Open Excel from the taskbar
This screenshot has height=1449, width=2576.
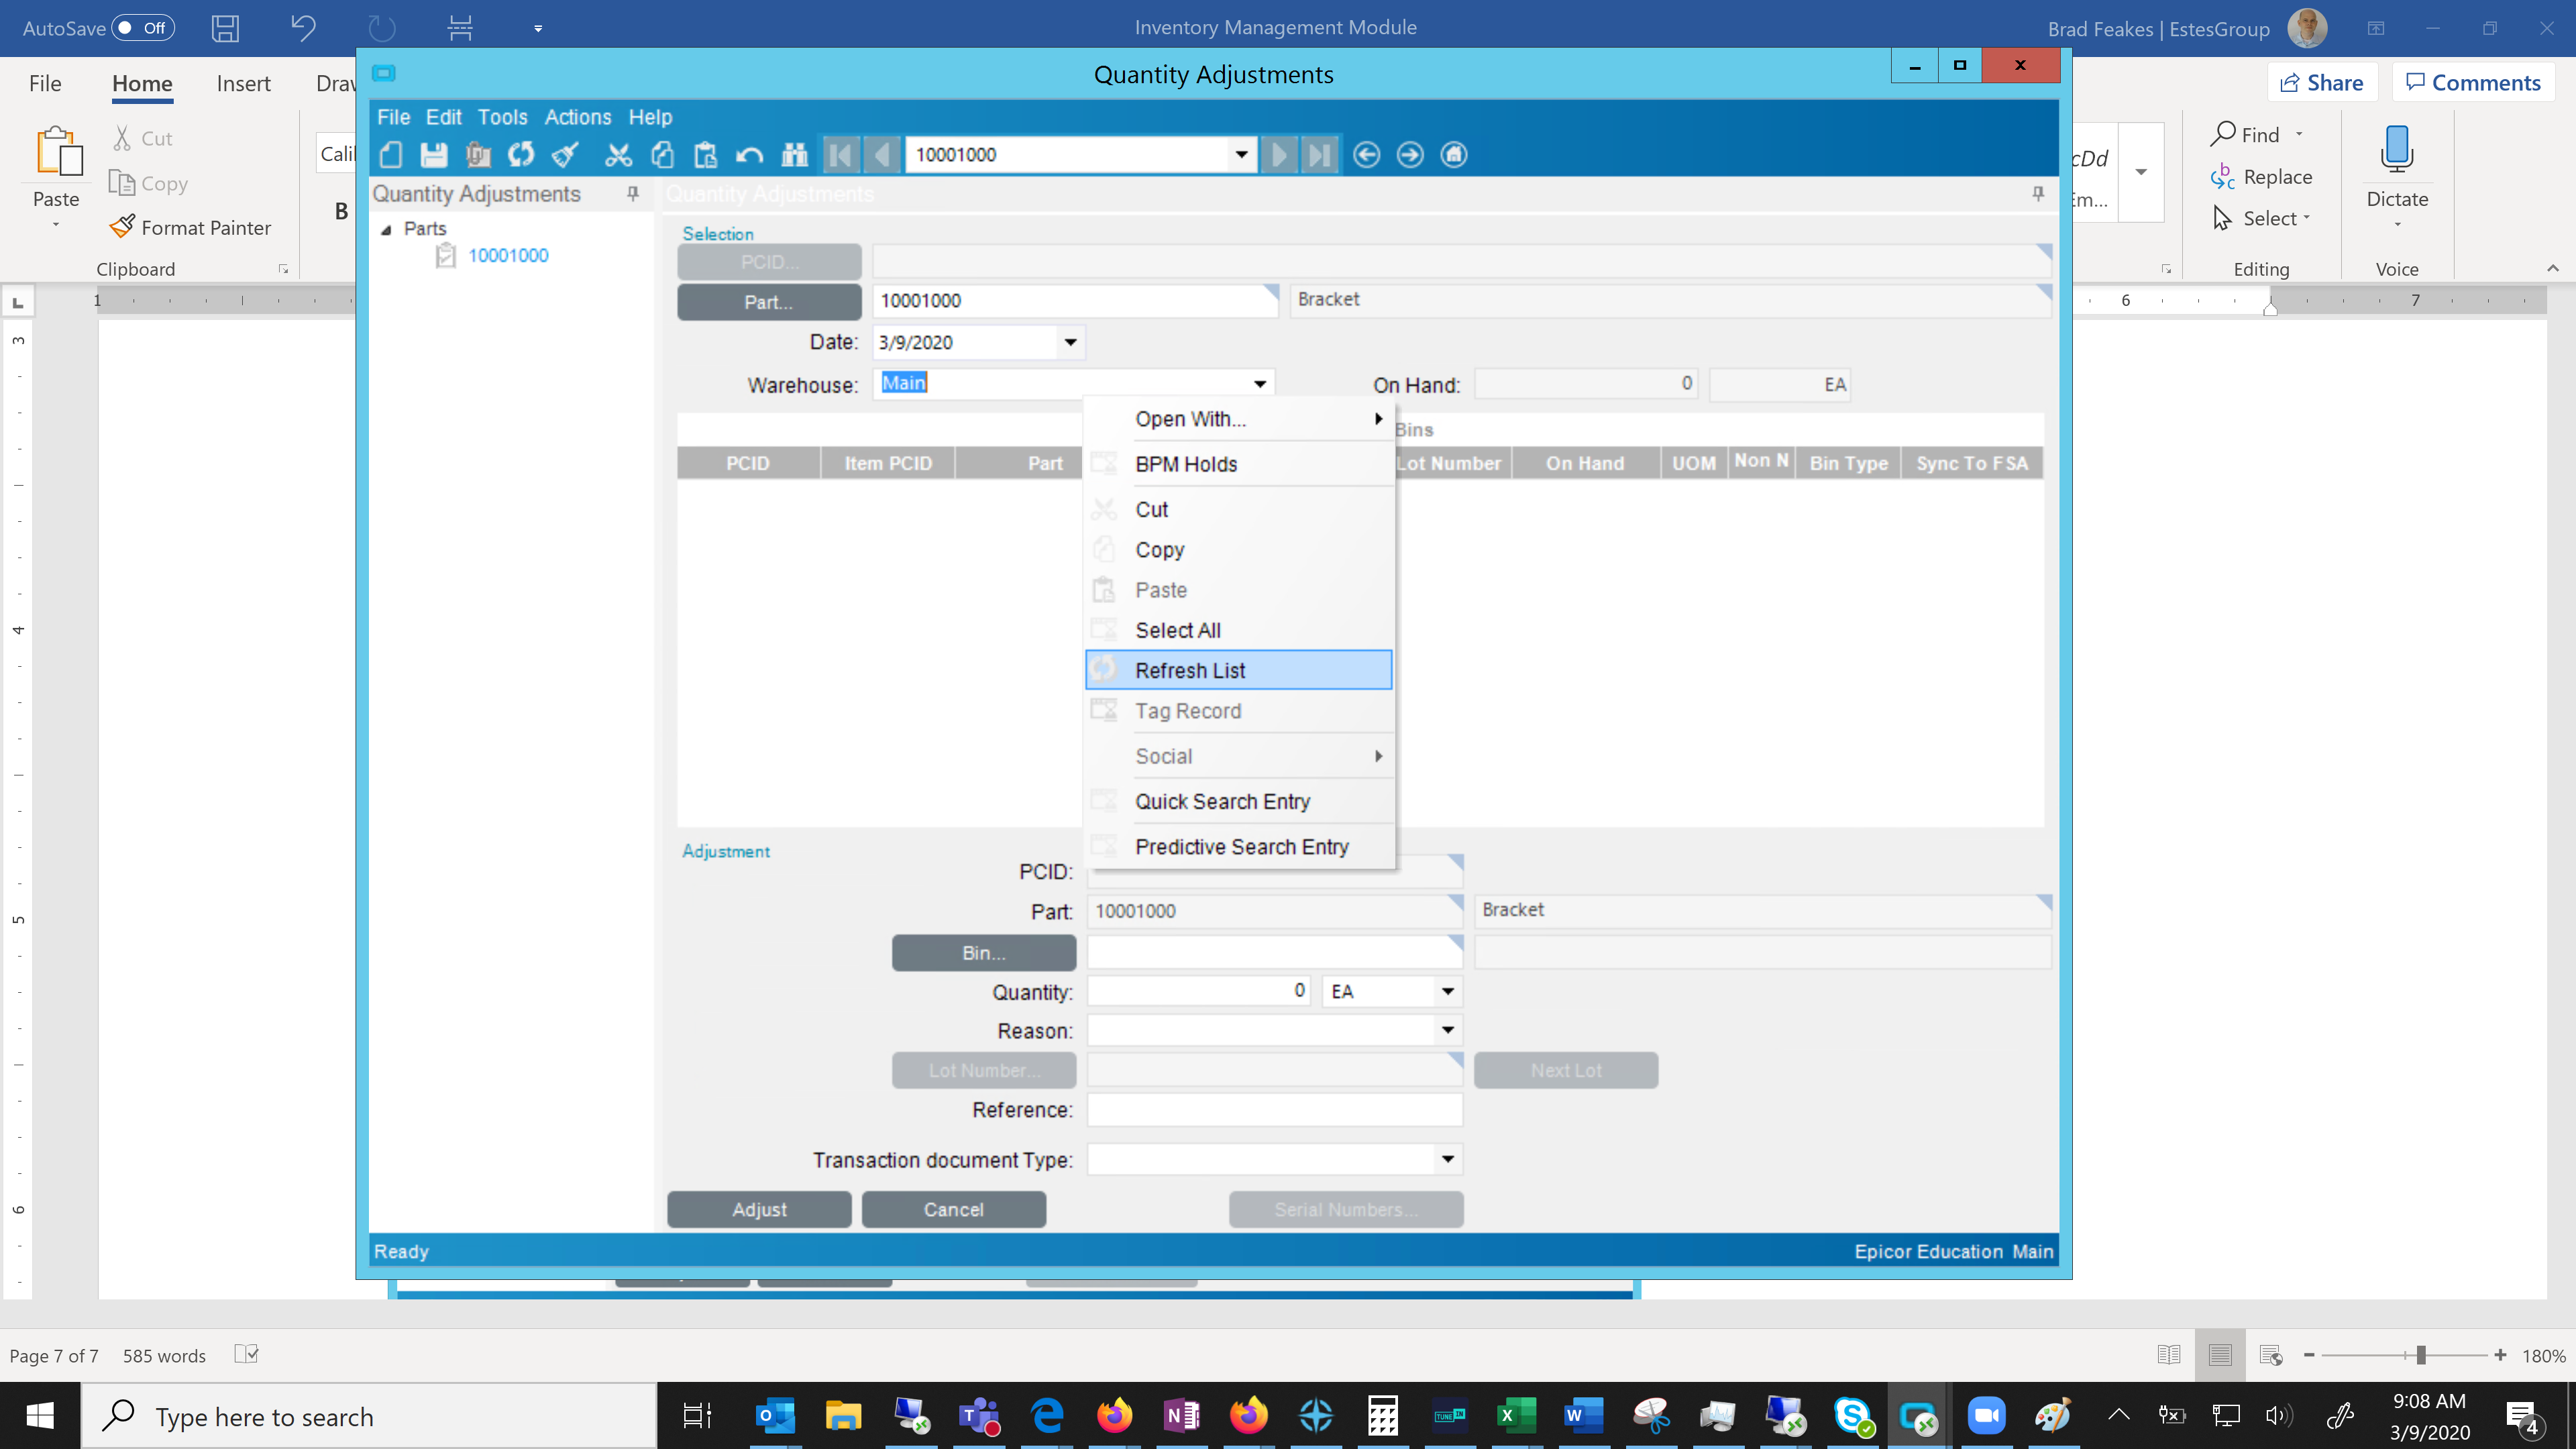[1516, 1416]
